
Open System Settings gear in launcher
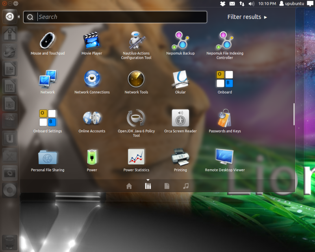pyautogui.click(x=9, y=173)
